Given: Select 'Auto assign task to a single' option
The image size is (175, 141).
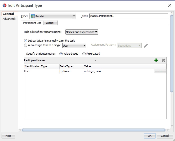Looking at the screenshot, I should 26,45.
